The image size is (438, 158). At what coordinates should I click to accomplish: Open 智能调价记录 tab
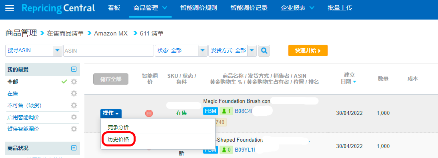[249, 8]
